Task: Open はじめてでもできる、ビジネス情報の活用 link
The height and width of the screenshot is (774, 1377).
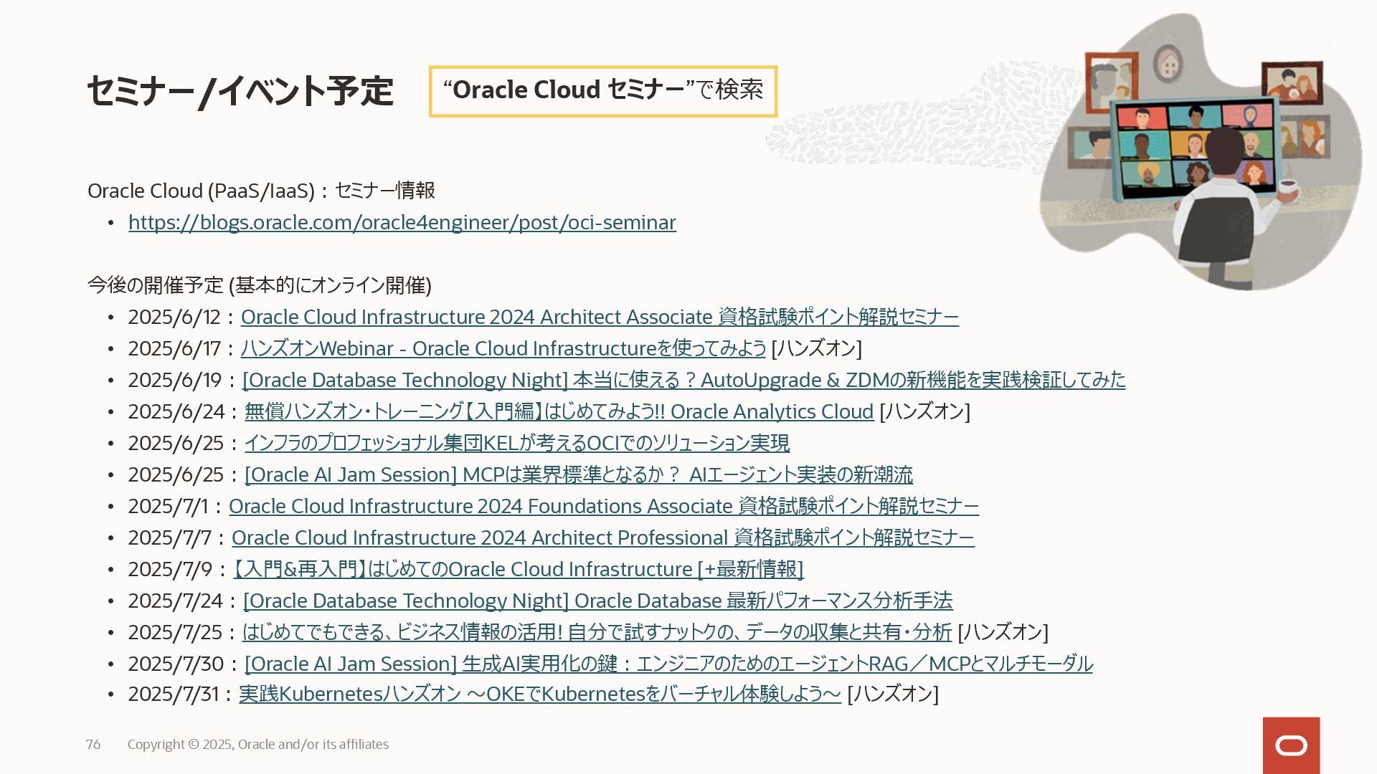Action: pos(597,632)
